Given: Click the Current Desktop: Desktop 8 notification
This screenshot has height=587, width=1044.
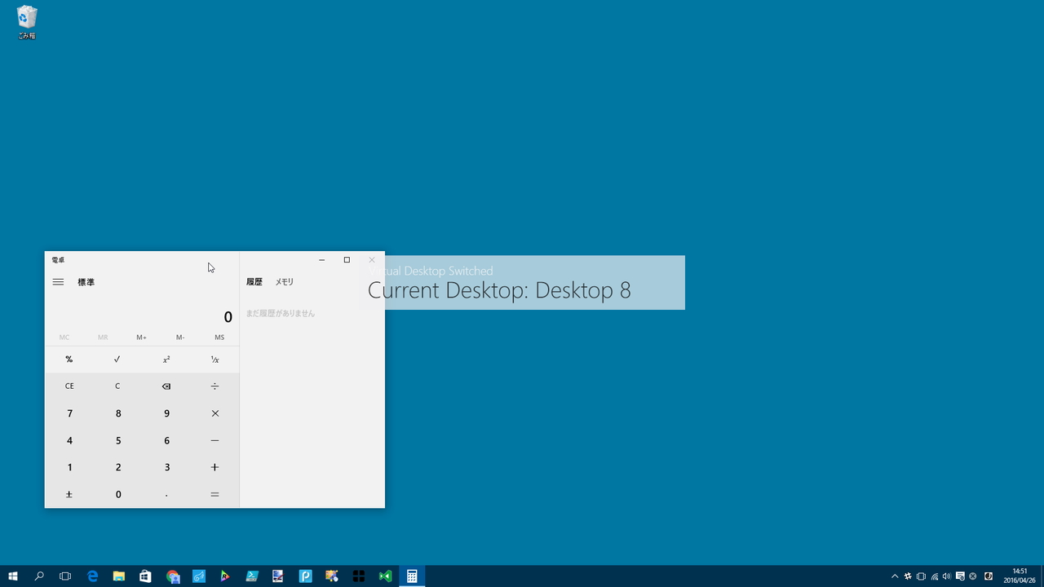Looking at the screenshot, I should 522,283.
